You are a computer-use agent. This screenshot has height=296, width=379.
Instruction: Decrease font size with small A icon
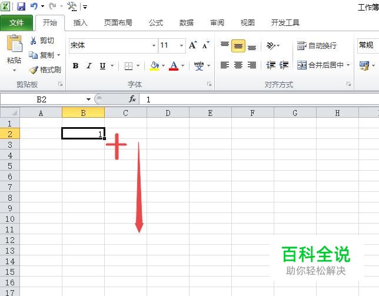click(x=206, y=45)
